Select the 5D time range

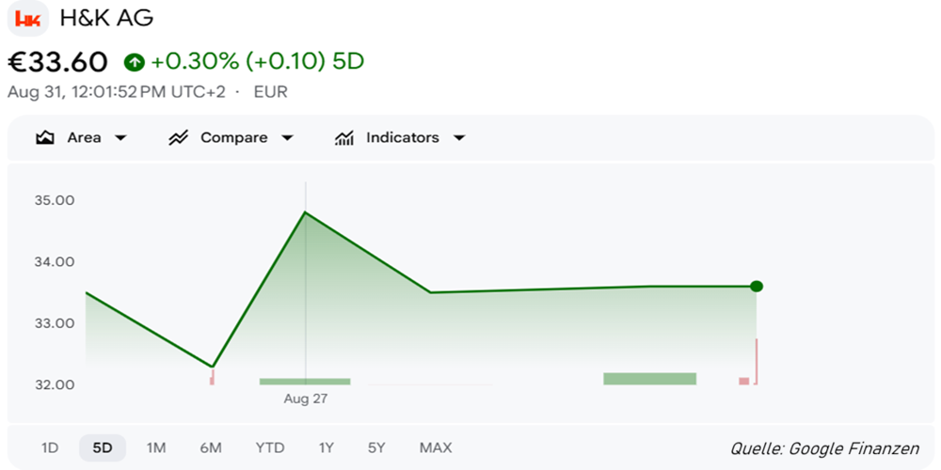(103, 447)
